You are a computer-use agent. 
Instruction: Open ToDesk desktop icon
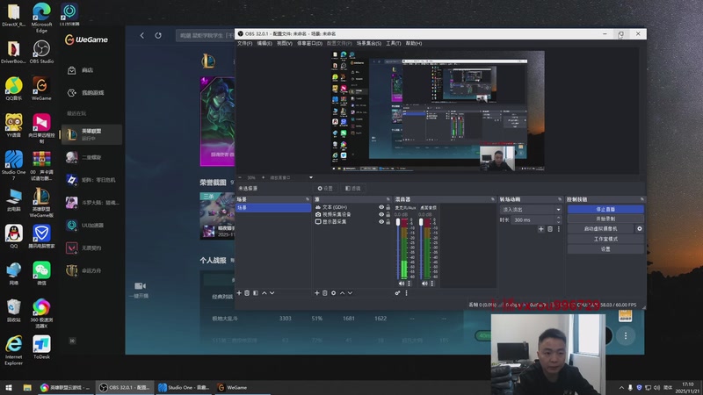coord(41,347)
